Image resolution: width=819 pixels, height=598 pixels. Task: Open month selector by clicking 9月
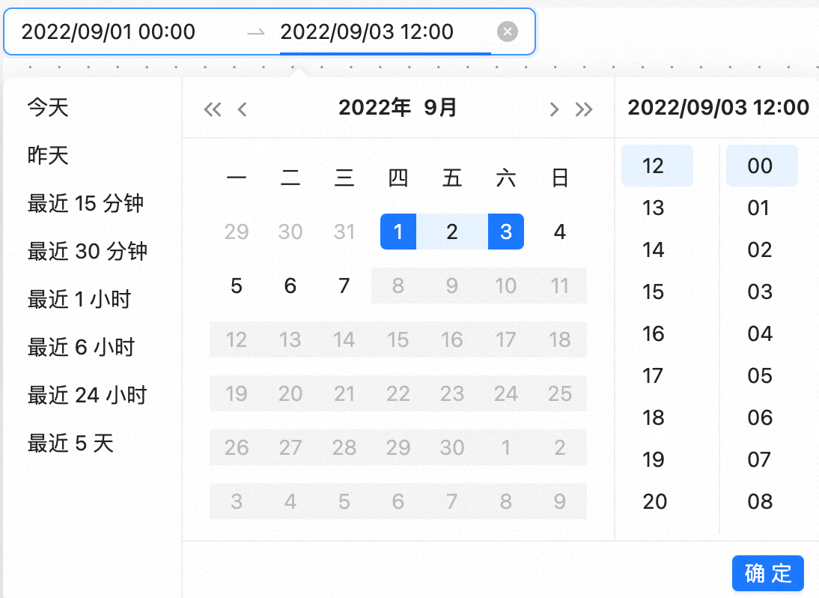click(440, 108)
